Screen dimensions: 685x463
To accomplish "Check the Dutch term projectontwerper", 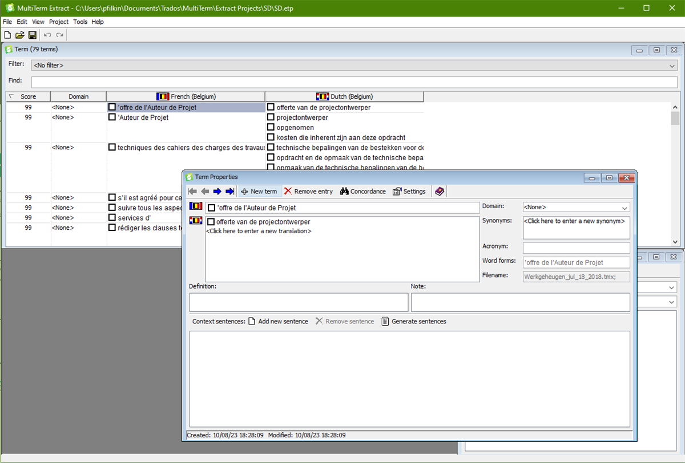I will [x=271, y=117].
